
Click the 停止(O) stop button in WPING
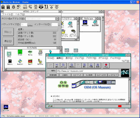coord(8,41)
